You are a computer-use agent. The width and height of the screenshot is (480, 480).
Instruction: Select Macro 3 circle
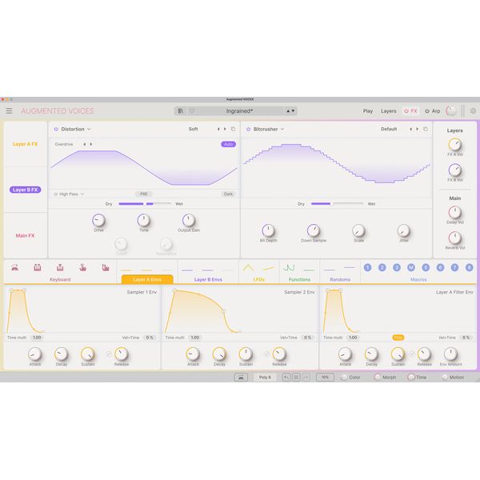pos(397,267)
